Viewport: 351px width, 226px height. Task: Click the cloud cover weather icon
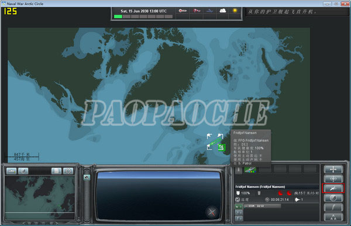(x=222, y=11)
